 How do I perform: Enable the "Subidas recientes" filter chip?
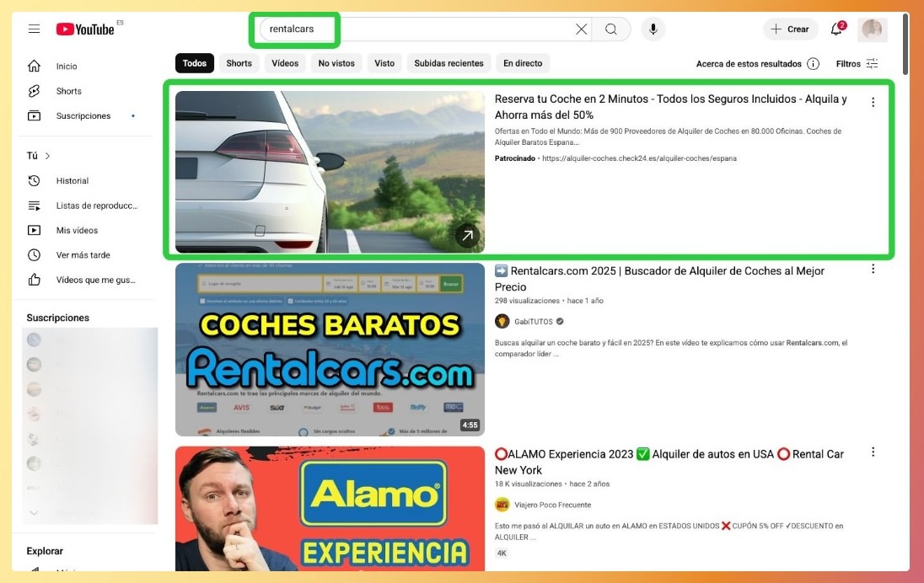[447, 63]
